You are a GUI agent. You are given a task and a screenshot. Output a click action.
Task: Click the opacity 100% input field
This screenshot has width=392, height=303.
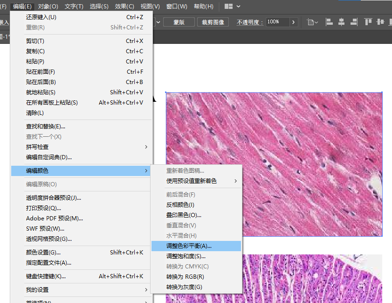tap(278, 22)
